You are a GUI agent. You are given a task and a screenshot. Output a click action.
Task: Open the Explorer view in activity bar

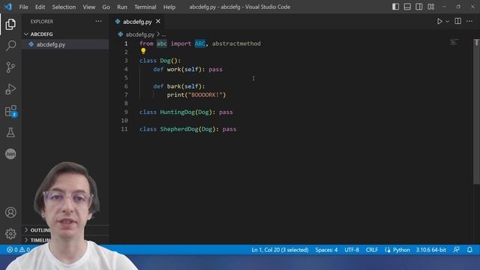(10, 24)
